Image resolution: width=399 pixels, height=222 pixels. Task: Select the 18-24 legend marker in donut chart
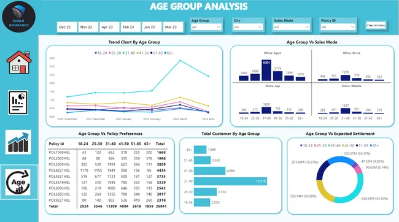[301, 145]
